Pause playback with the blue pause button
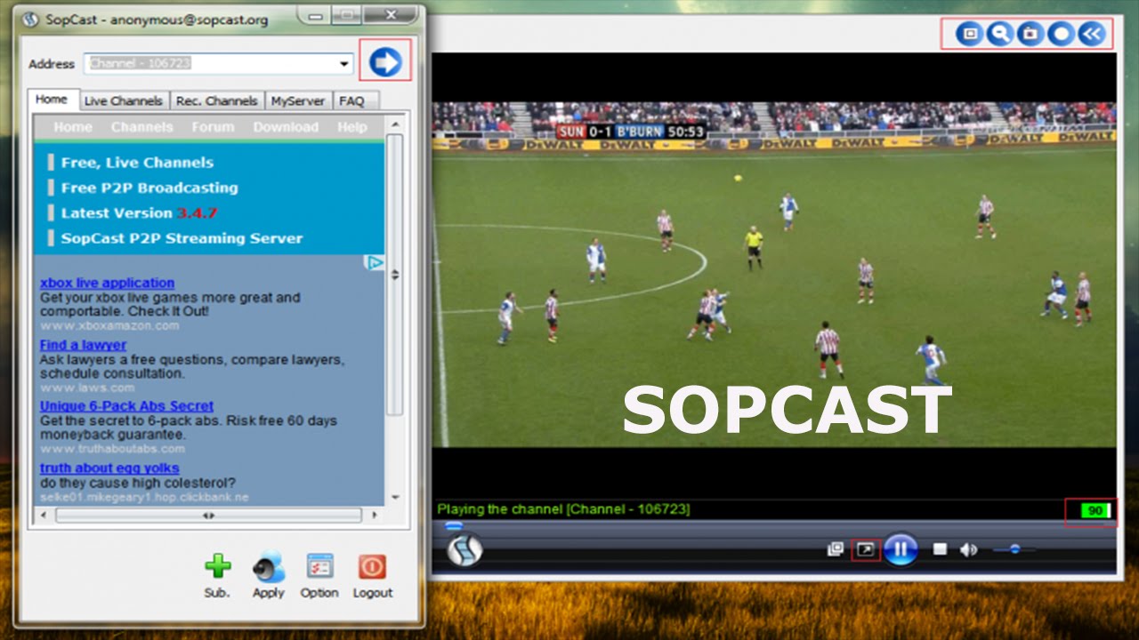This screenshot has height=640, width=1139. (901, 549)
